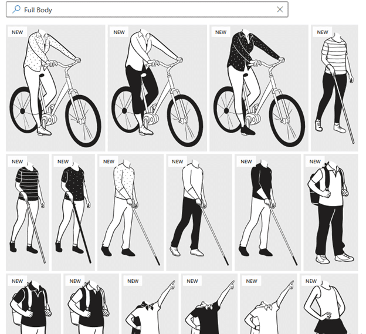Image resolution: width=366 pixels, height=334 pixels.
Task: Select woman in dark striped shirt, white pants
Action: tap(27, 212)
